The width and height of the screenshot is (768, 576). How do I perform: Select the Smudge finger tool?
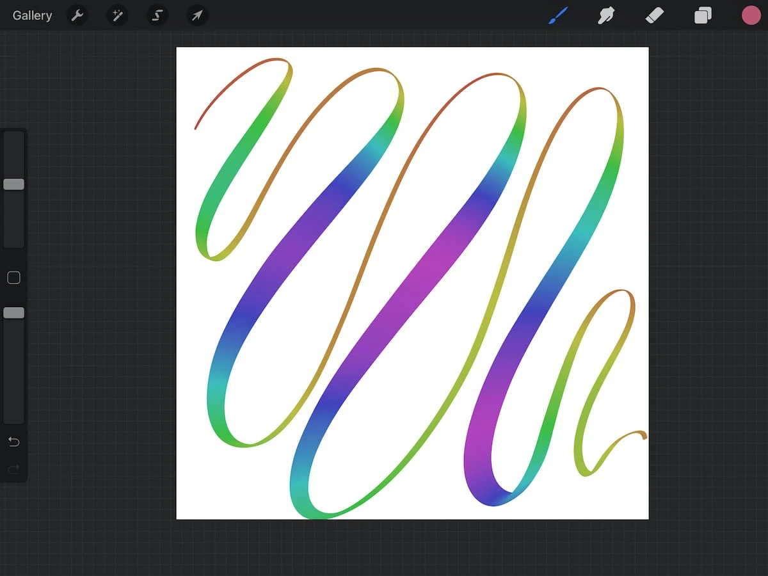point(605,15)
